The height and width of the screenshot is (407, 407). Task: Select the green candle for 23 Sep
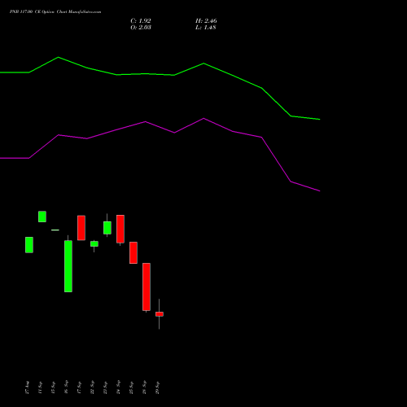[x=107, y=228]
